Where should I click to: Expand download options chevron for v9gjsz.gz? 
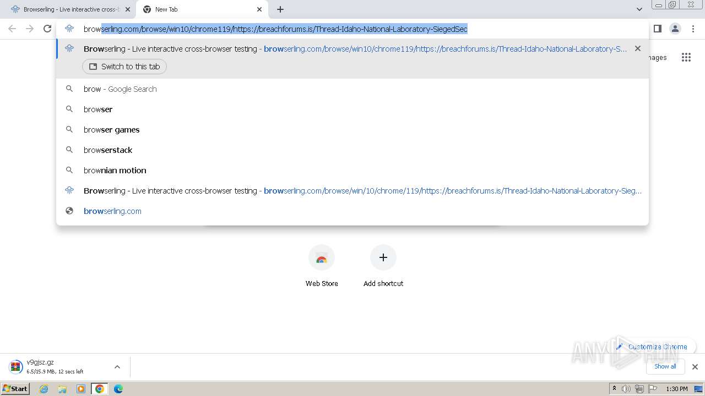point(117,367)
